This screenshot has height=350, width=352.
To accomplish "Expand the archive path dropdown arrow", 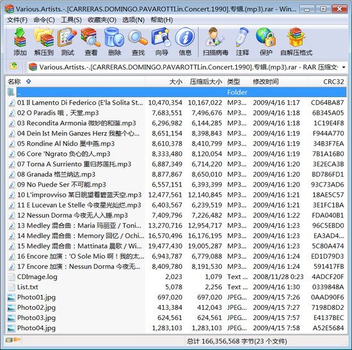I will tap(344, 67).
